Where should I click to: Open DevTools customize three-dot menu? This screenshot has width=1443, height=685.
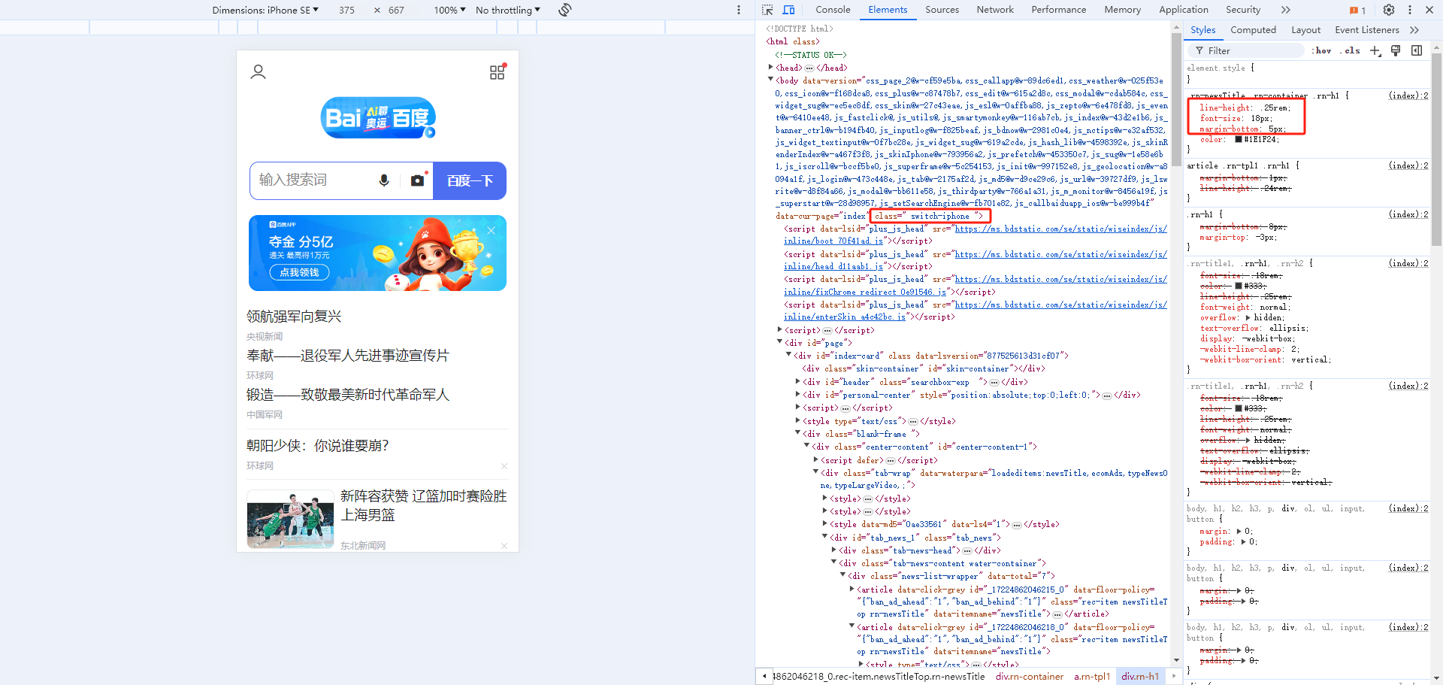pos(1409,10)
